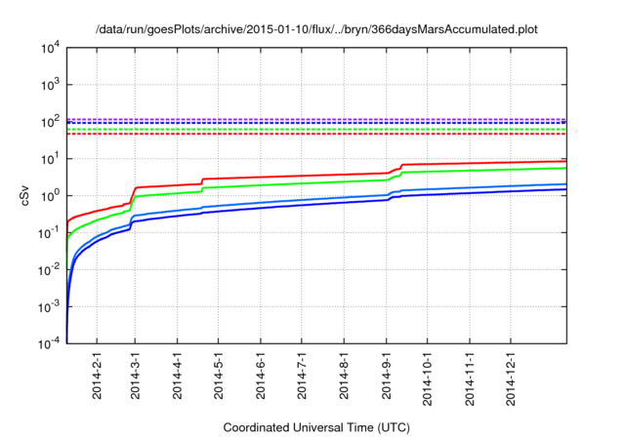The image size is (625, 437).
Task: Click the lowest dark blue solid curve
Action: 293,206
